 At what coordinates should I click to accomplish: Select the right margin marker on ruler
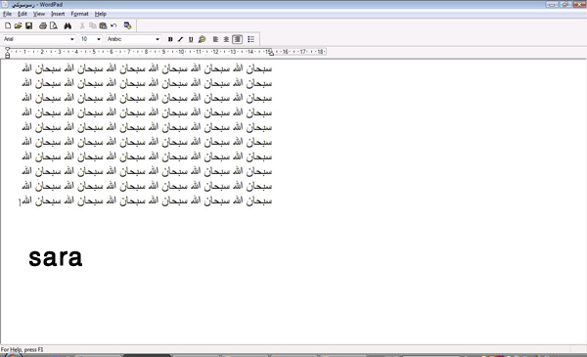pos(271,54)
